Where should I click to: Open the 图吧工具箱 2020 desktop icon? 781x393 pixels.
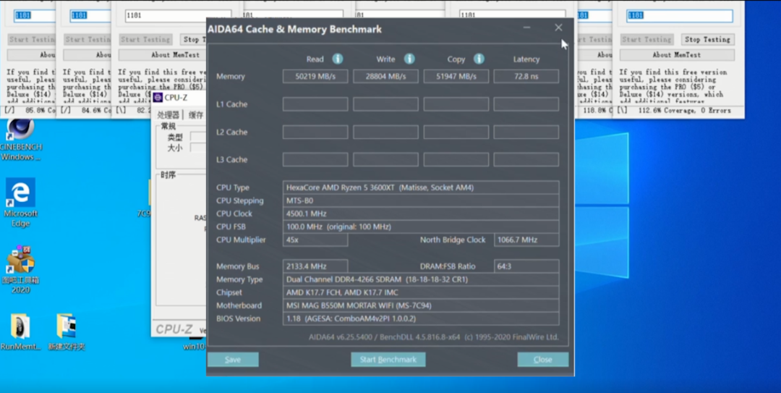point(20,269)
